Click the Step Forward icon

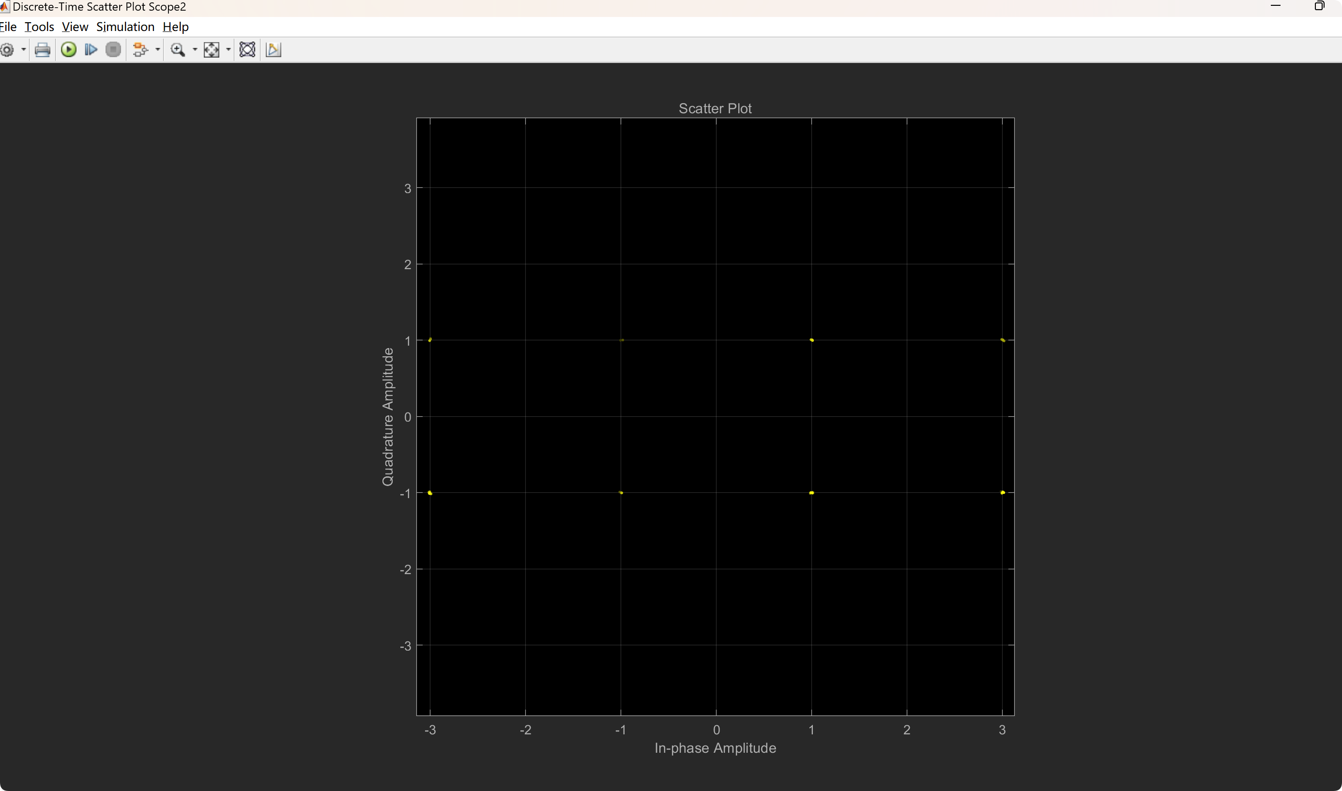click(91, 50)
